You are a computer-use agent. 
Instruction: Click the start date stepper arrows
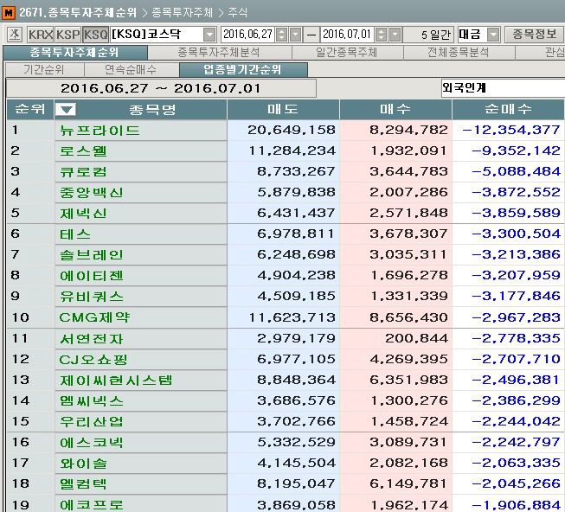[x=282, y=35]
